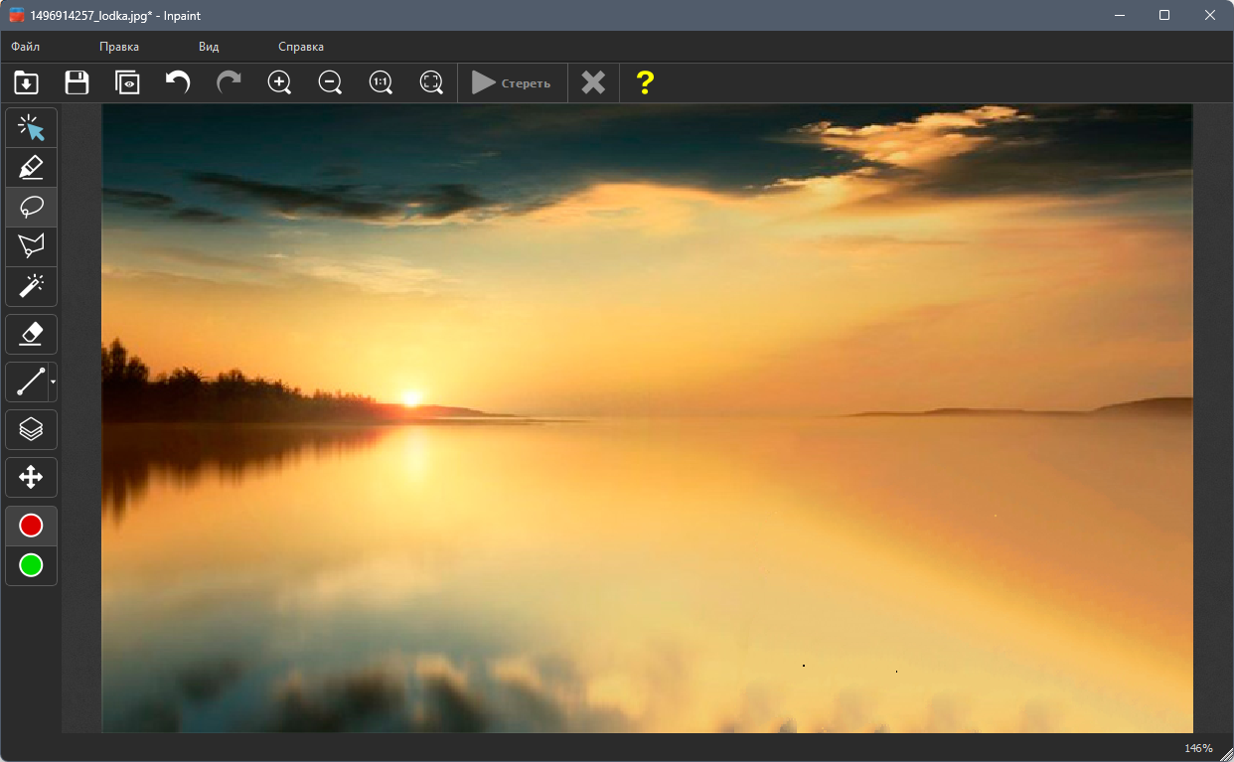
Task: Expand the Line tool options arrow
Action: point(53,381)
